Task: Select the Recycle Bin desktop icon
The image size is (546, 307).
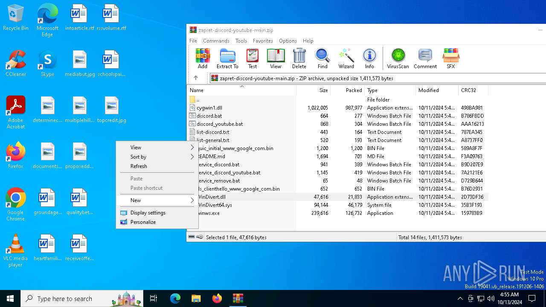Action: (x=16, y=18)
